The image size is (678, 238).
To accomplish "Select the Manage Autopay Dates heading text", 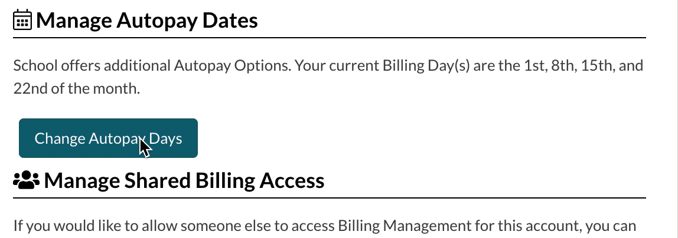I will [146, 21].
